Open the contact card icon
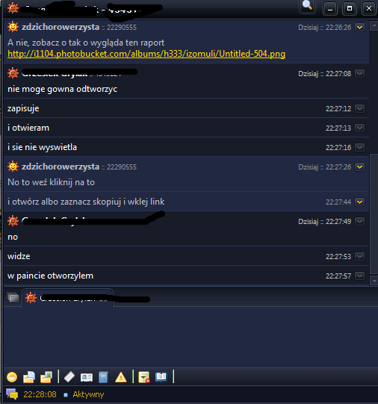Image resolution: width=378 pixels, height=404 pixels. tap(87, 377)
